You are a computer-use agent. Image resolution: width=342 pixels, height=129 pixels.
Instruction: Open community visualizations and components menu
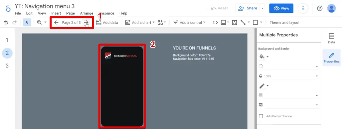pos(162,22)
